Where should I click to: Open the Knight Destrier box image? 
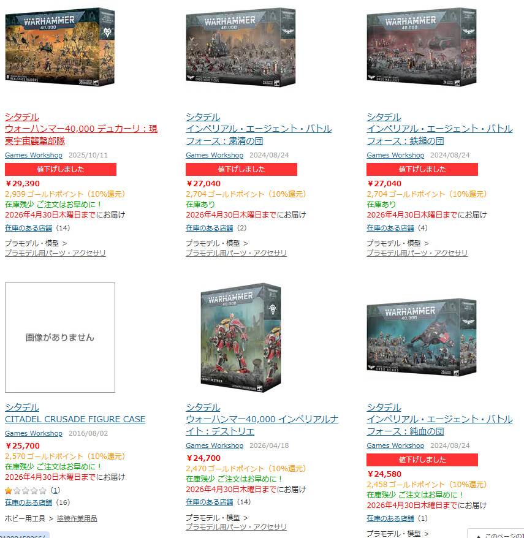click(x=241, y=338)
